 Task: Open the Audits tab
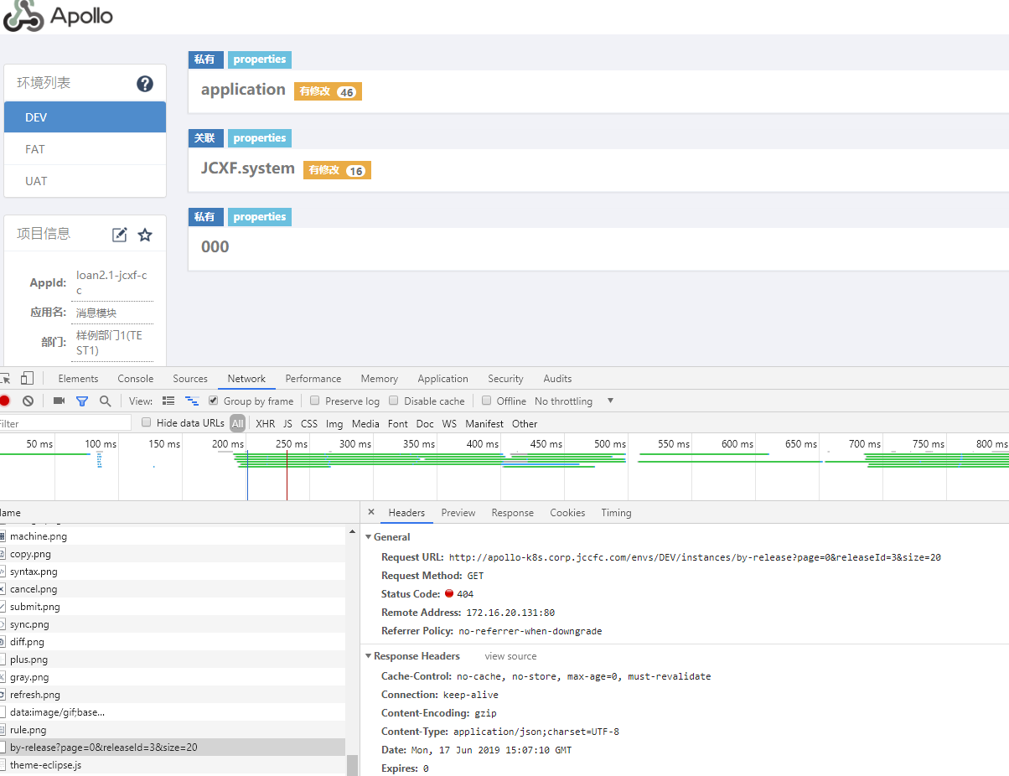coord(557,379)
